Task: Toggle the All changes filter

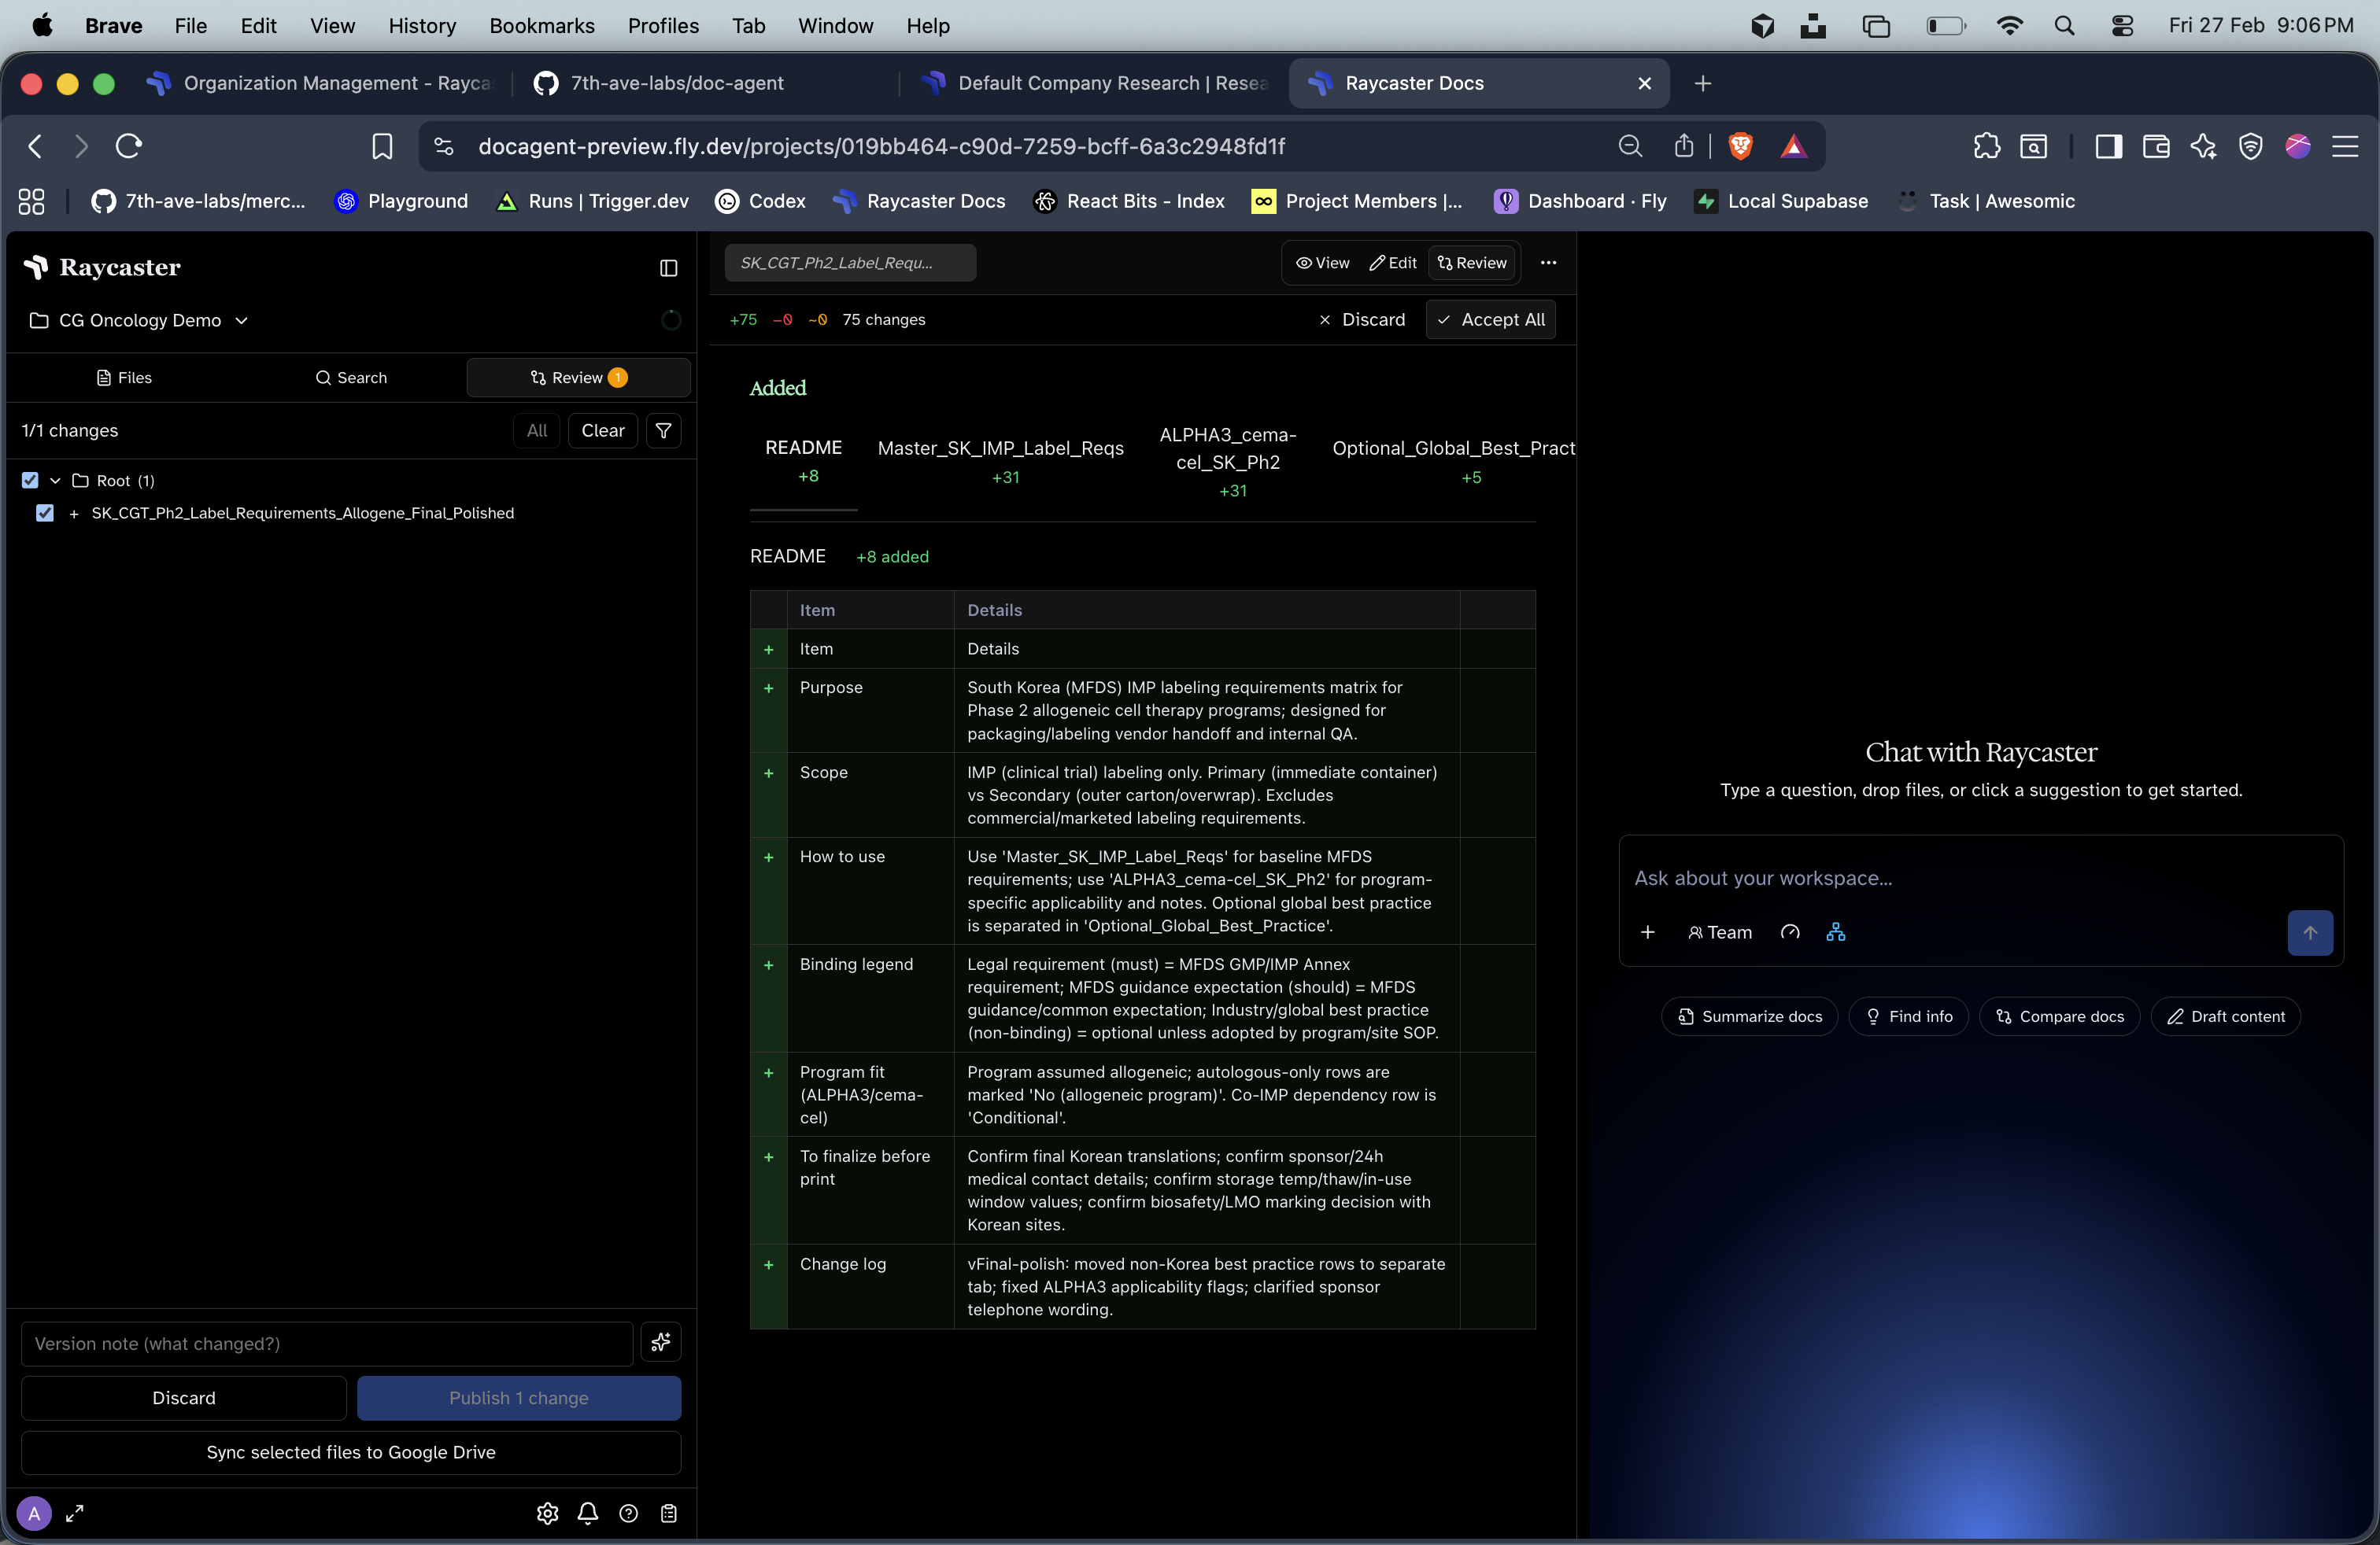Action: point(536,430)
